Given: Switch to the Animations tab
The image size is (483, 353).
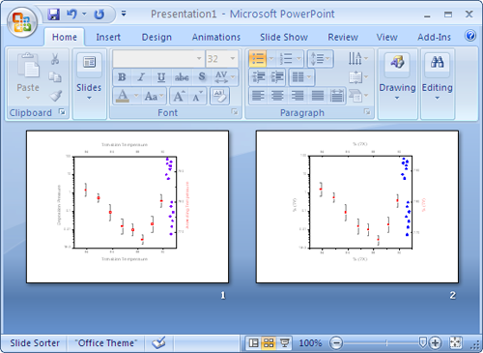Looking at the screenshot, I should coord(216,38).
